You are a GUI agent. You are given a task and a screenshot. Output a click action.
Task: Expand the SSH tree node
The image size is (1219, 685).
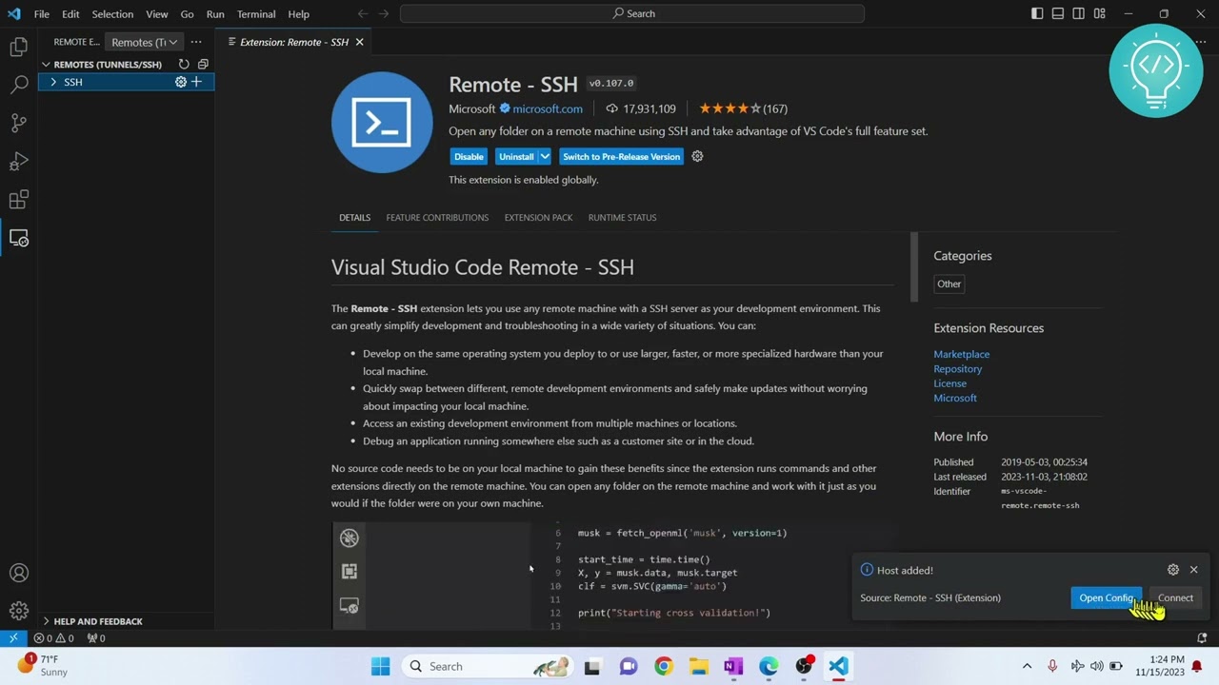click(53, 82)
